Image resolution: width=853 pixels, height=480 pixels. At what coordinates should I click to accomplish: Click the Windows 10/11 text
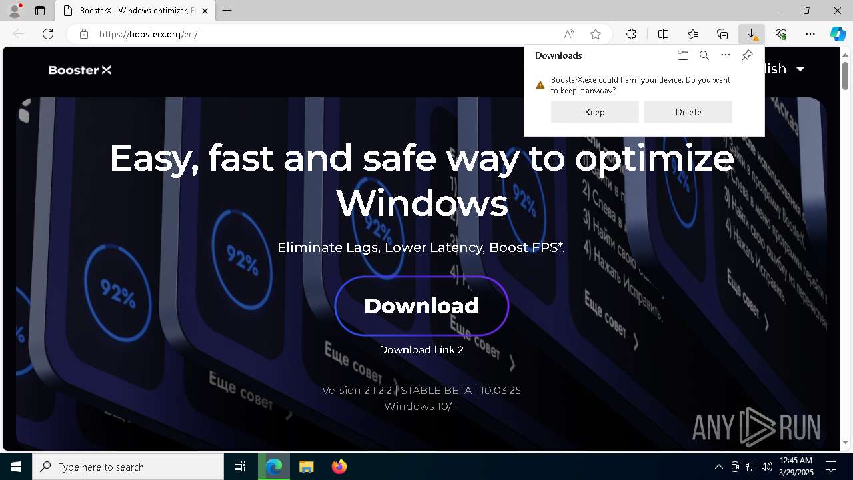pos(422,406)
